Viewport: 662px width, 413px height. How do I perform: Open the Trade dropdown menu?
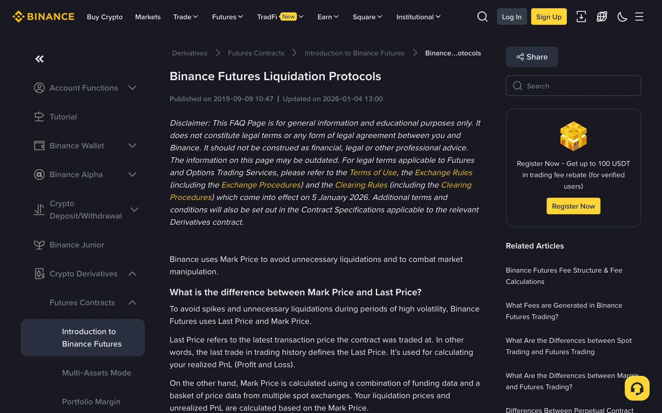[x=185, y=17]
